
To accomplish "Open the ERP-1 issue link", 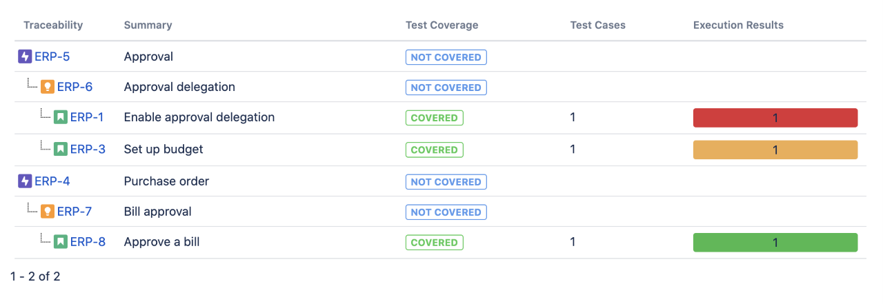I will 87,117.
